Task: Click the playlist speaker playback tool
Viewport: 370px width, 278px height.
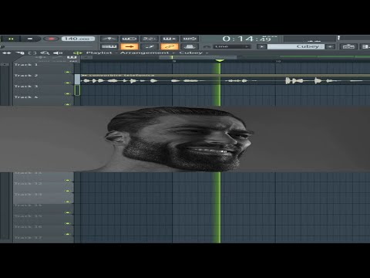Action: pos(58,53)
